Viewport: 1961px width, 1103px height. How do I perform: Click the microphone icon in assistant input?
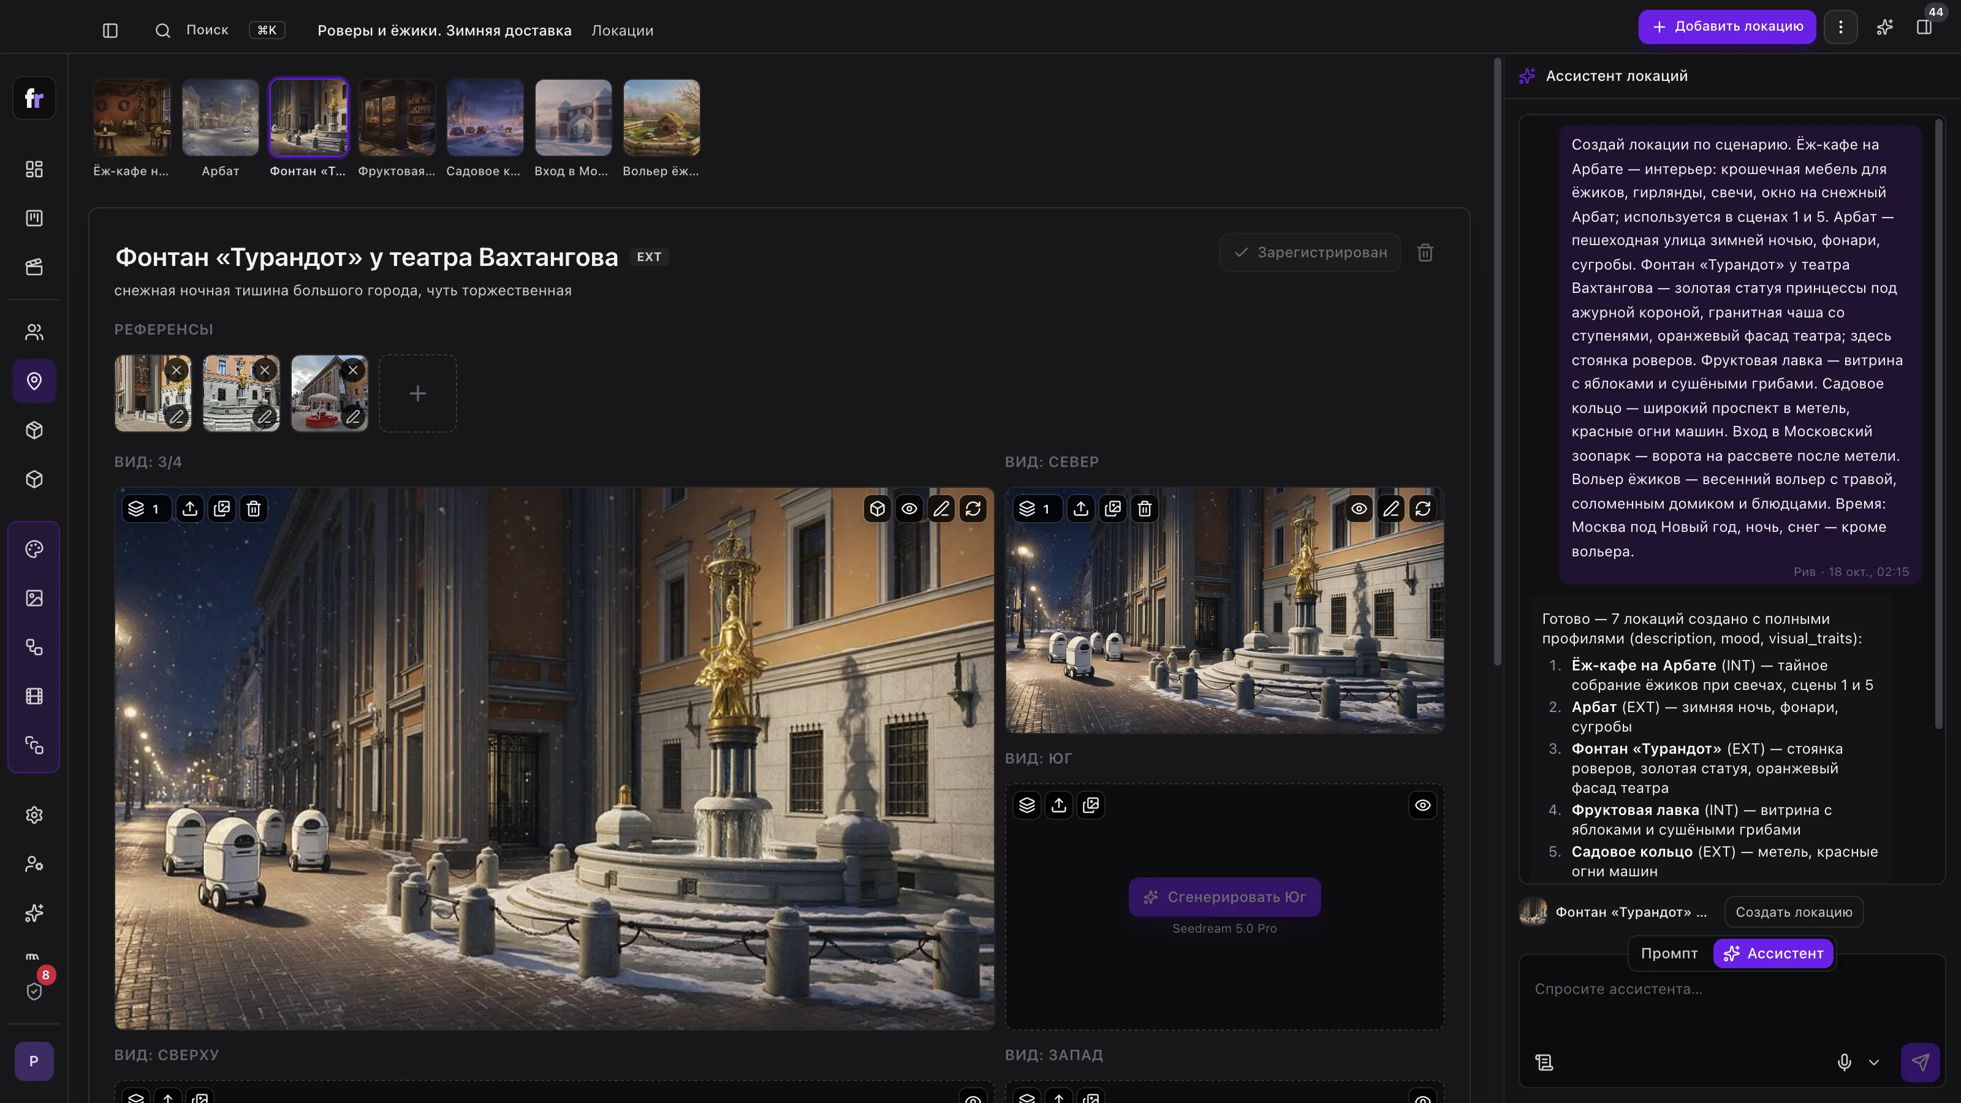[1844, 1062]
